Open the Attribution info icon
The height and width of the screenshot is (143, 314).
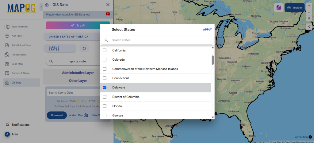pyautogui.click(x=310, y=137)
